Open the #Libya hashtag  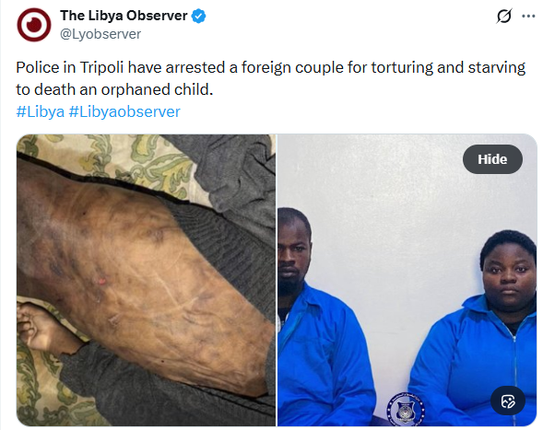coord(41,111)
